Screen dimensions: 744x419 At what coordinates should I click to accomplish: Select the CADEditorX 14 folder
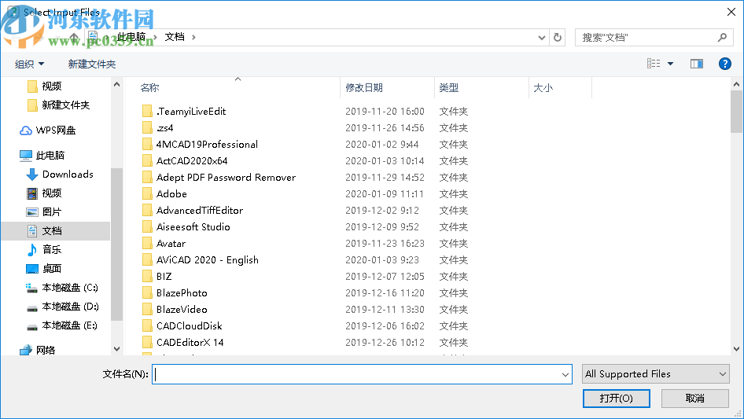click(x=190, y=343)
